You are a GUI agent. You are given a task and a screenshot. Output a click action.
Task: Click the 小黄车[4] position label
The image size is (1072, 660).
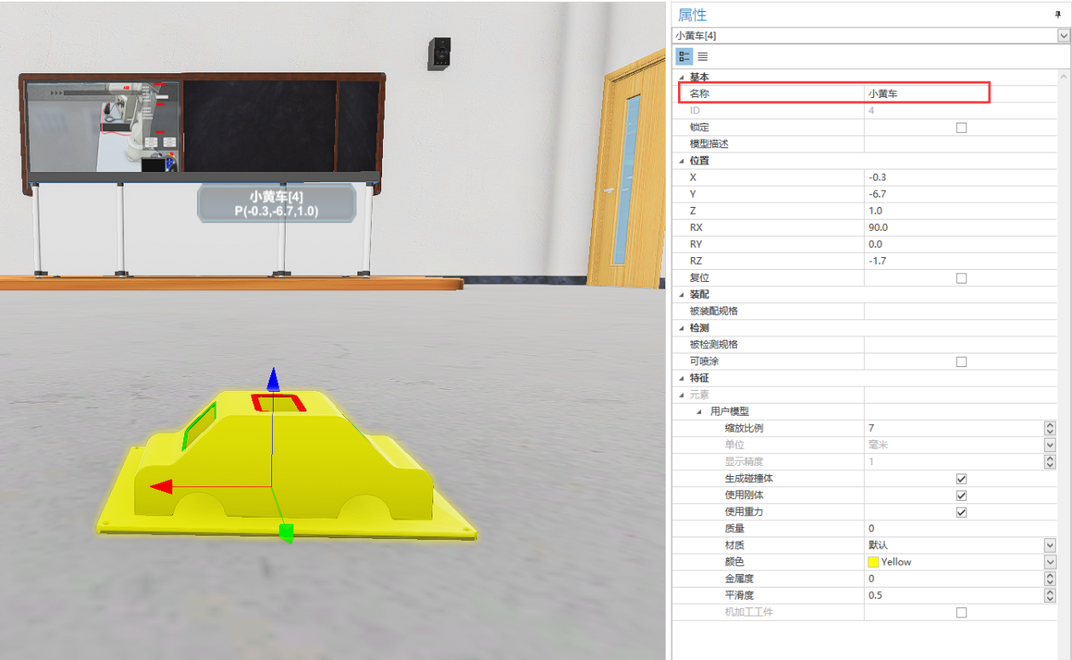[276, 204]
